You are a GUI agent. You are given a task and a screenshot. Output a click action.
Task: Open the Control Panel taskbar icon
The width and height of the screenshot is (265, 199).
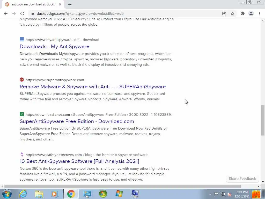(87, 194)
